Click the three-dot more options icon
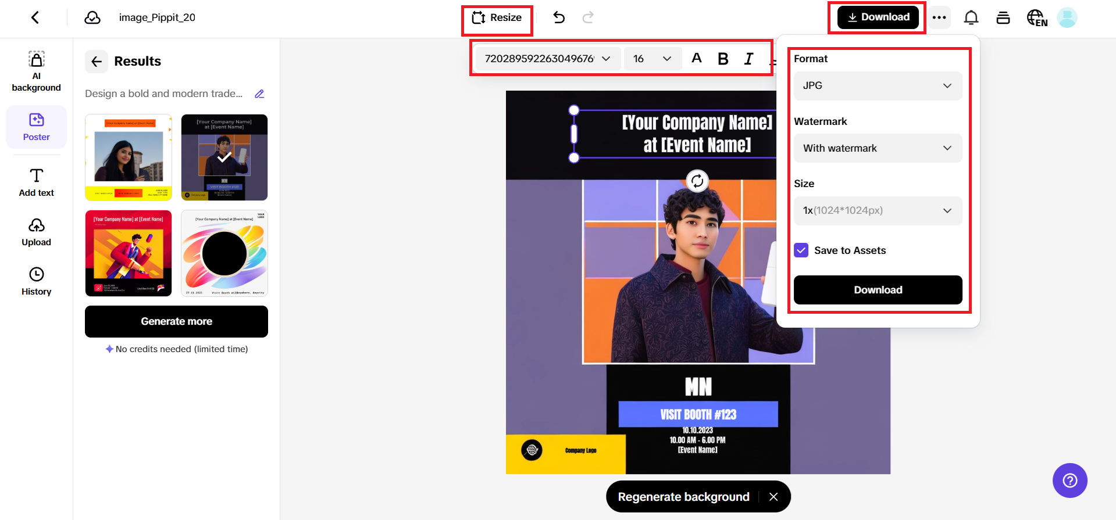 (x=939, y=17)
